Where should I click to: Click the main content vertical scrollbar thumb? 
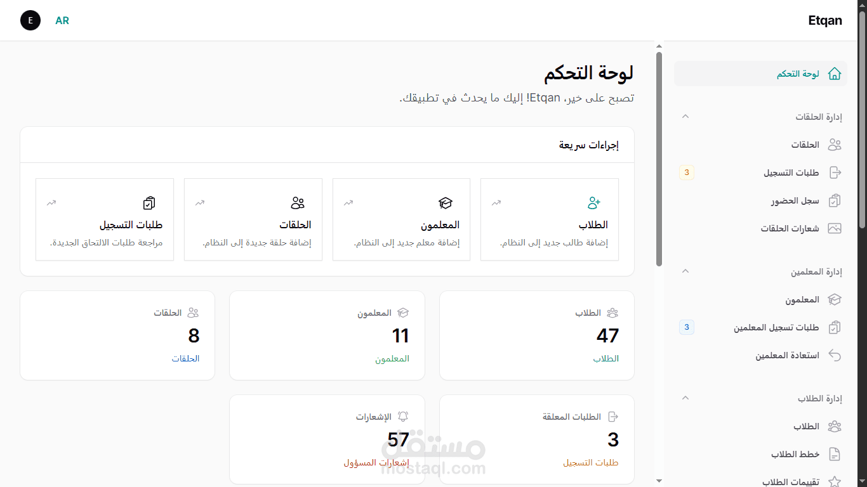click(659, 159)
